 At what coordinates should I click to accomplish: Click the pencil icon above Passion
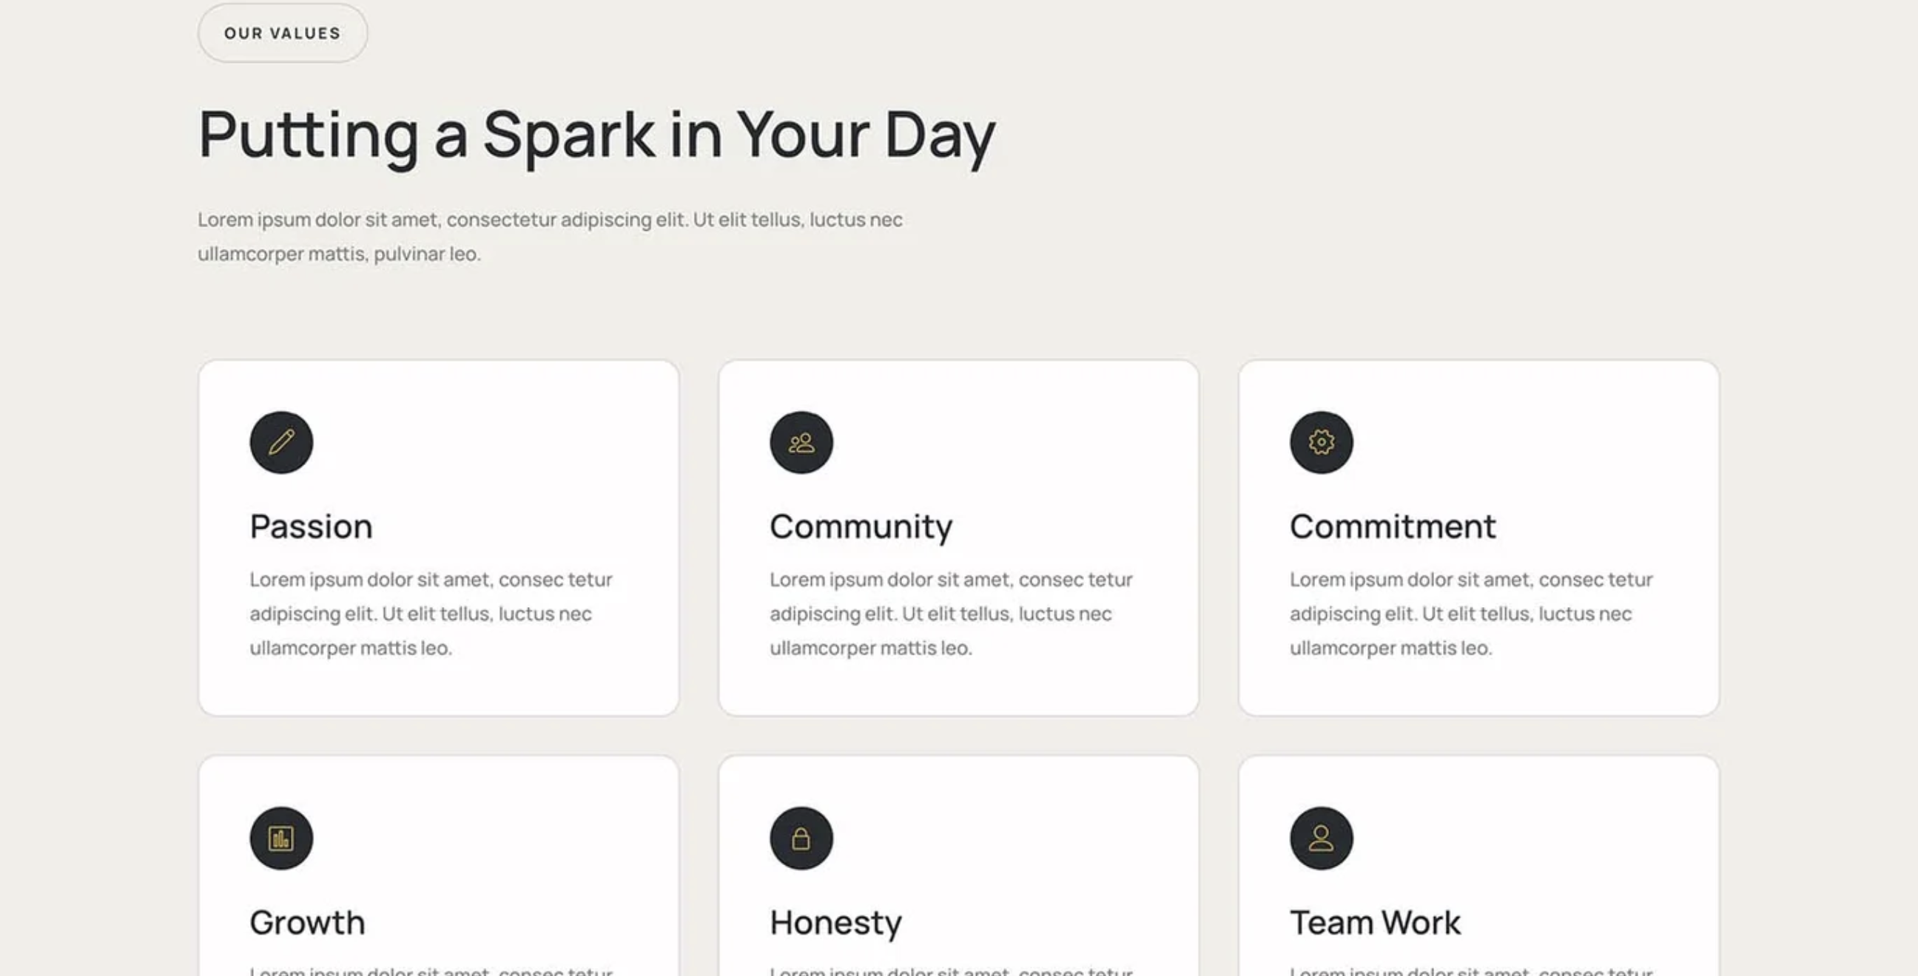coord(281,443)
